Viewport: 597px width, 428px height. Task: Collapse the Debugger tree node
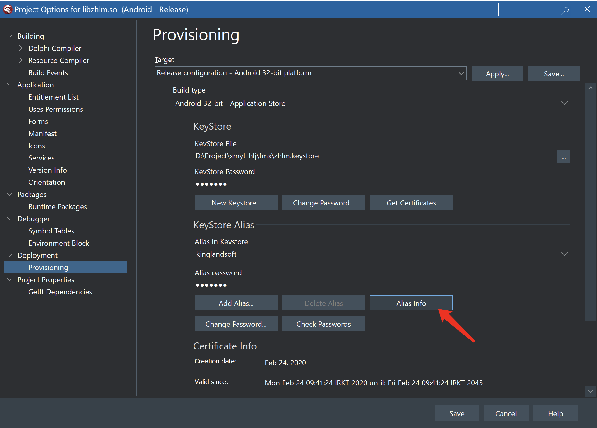click(x=10, y=219)
